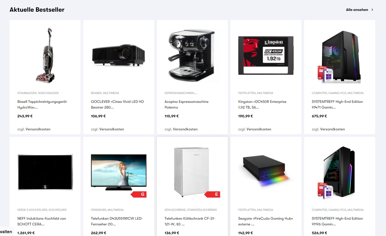The width and height of the screenshot is (386, 236).
Task: Open GOCLEVER Cineo Vivid LED HD Beamer title
Action: coord(117,104)
